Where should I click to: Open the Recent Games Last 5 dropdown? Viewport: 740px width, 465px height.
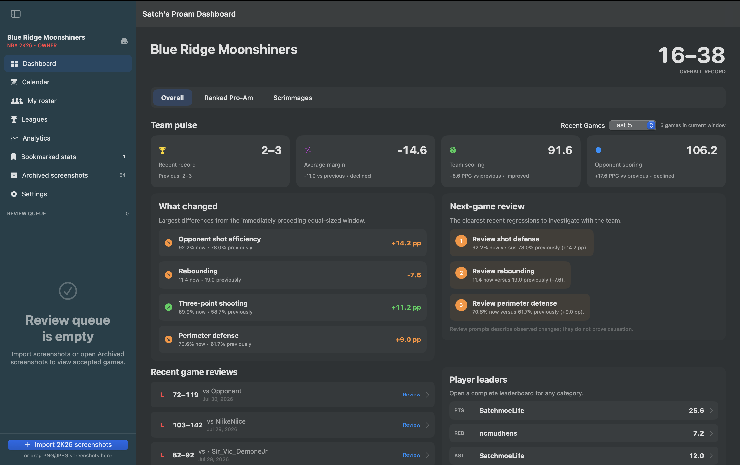pos(633,125)
